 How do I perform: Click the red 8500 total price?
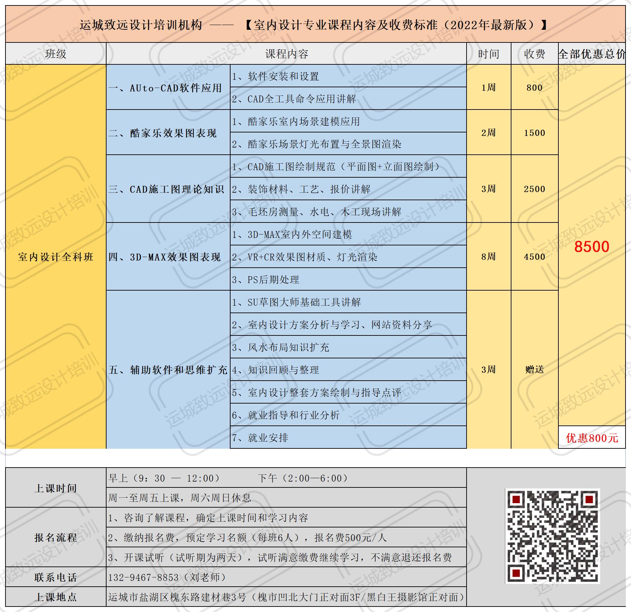pos(592,246)
